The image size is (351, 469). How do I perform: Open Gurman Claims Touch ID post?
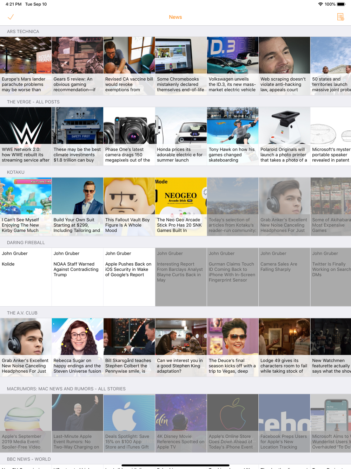[233, 277]
